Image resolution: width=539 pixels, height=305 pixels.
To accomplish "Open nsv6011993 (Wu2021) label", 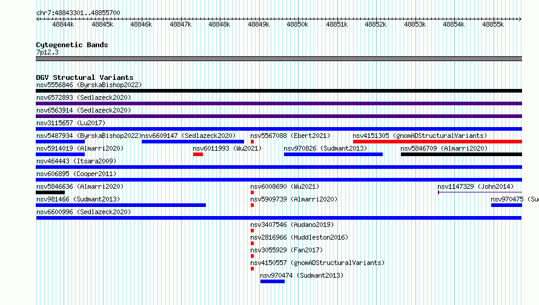I will [227, 148].
